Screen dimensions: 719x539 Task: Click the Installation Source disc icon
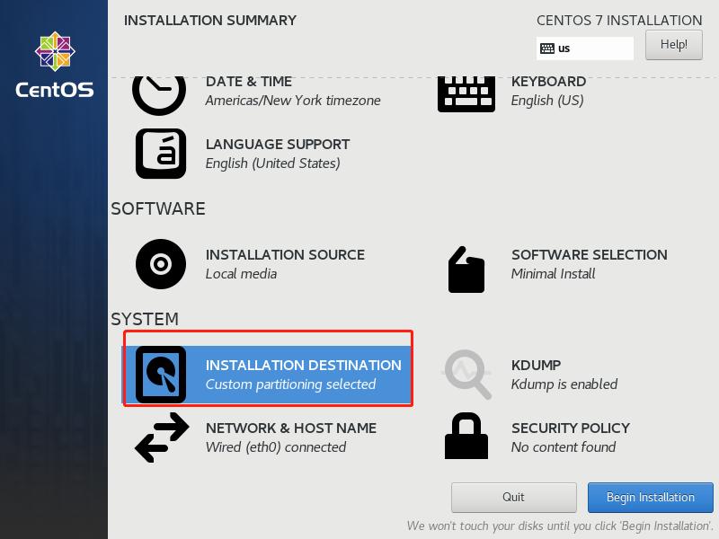tap(160, 262)
